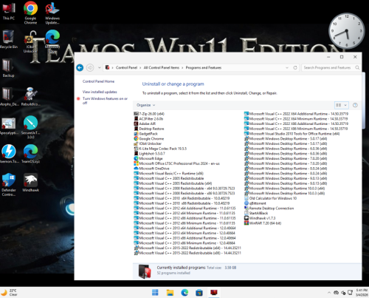Expand the view options dropdown arrow
This screenshot has height=298, width=369.
(345, 105)
